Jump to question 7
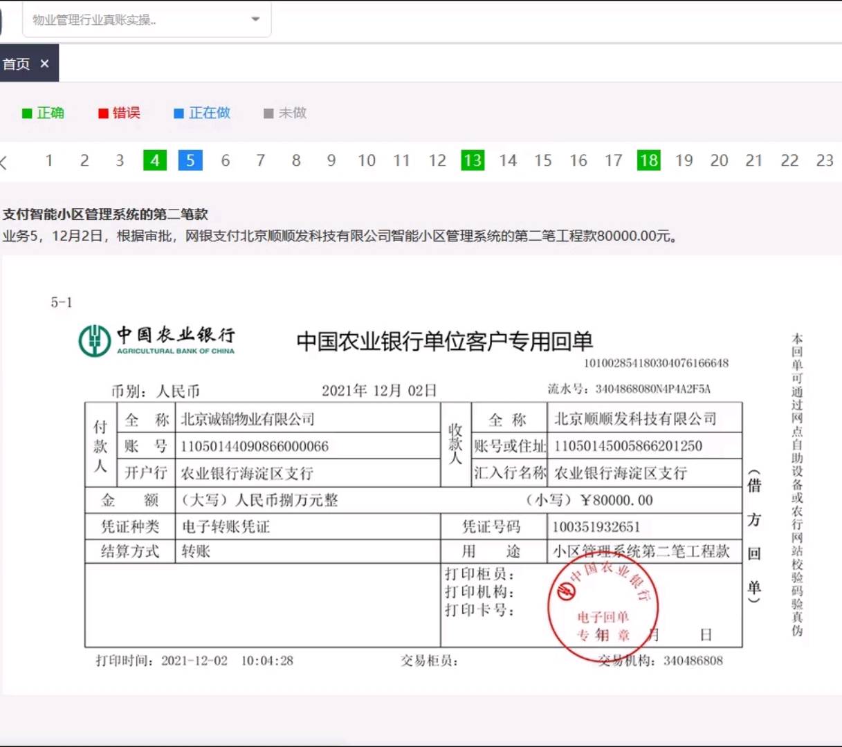The height and width of the screenshot is (747, 842). [261, 160]
